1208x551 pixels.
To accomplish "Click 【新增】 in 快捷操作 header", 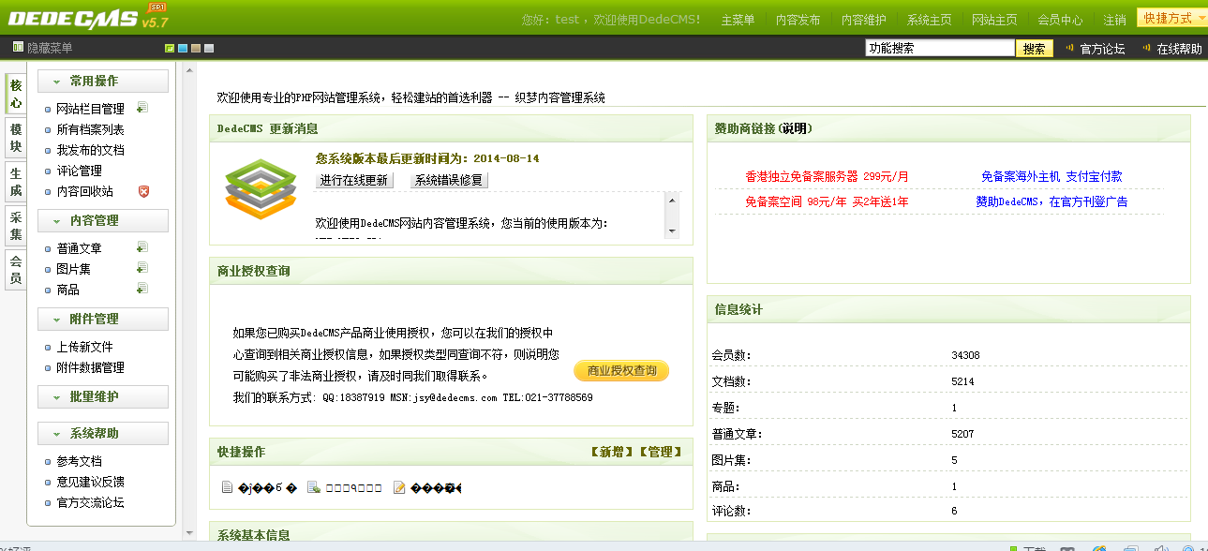I will tap(612, 452).
